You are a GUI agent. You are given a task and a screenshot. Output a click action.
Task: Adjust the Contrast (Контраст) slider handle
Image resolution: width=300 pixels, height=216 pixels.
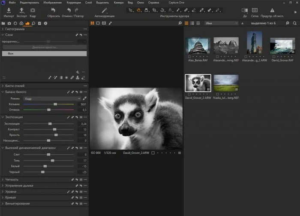pyautogui.click(x=54, y=129)
